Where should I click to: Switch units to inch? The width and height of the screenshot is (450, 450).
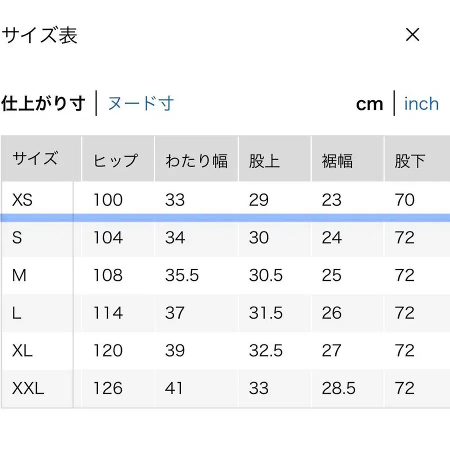[420, 103]
